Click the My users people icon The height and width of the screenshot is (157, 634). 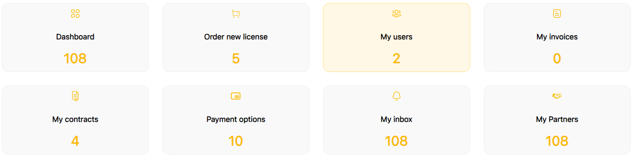tap(397, 14)
